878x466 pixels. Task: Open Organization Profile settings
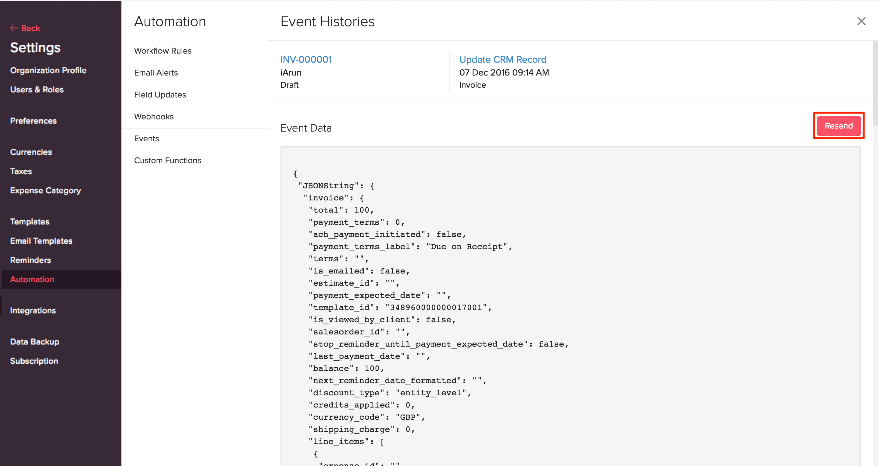pyautogui.click(x=48, y=70)
